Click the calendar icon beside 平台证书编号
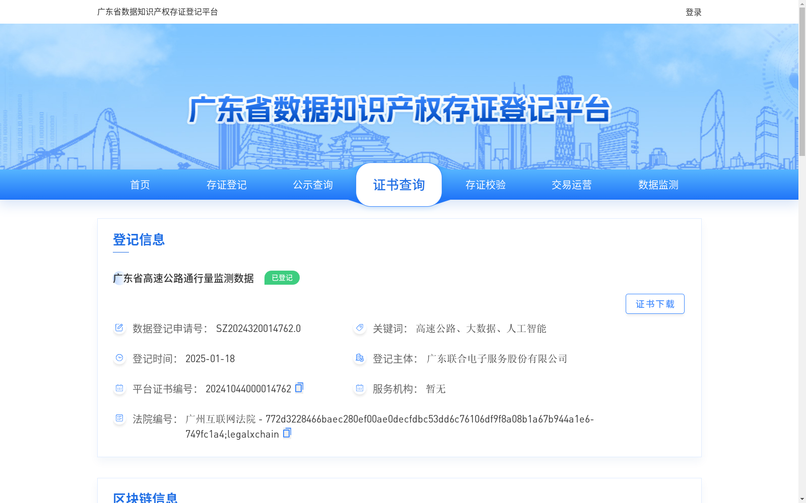The height and width of the screenshot is (503, 806). 119,388
